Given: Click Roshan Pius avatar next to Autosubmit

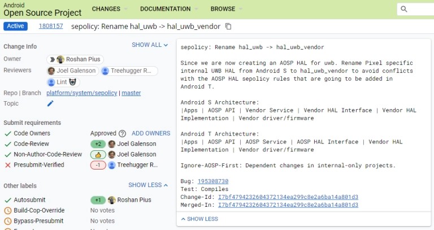Looking at the screenshot, I should pos(112,200).
